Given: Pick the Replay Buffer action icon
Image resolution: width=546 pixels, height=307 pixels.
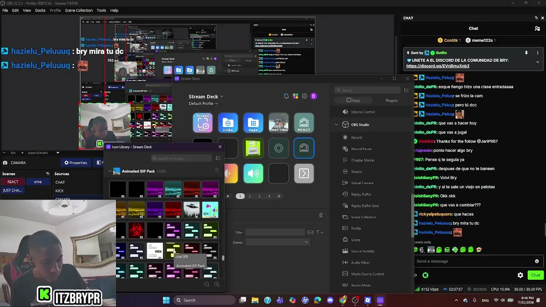Looking at the screenshot, I should (346, 194).
